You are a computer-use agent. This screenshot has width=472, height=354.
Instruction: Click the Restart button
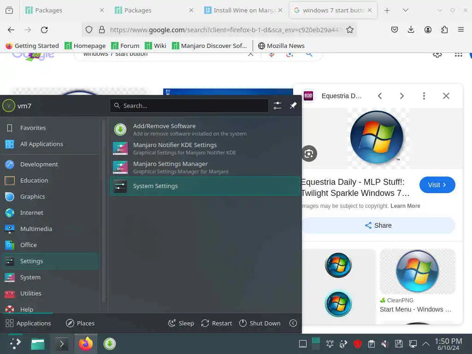(x=217, y=323)
